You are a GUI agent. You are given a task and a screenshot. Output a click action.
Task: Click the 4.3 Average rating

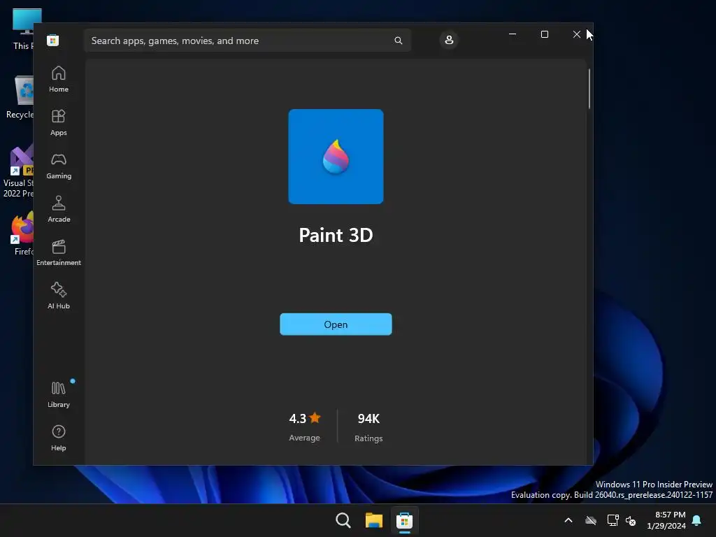305,427
